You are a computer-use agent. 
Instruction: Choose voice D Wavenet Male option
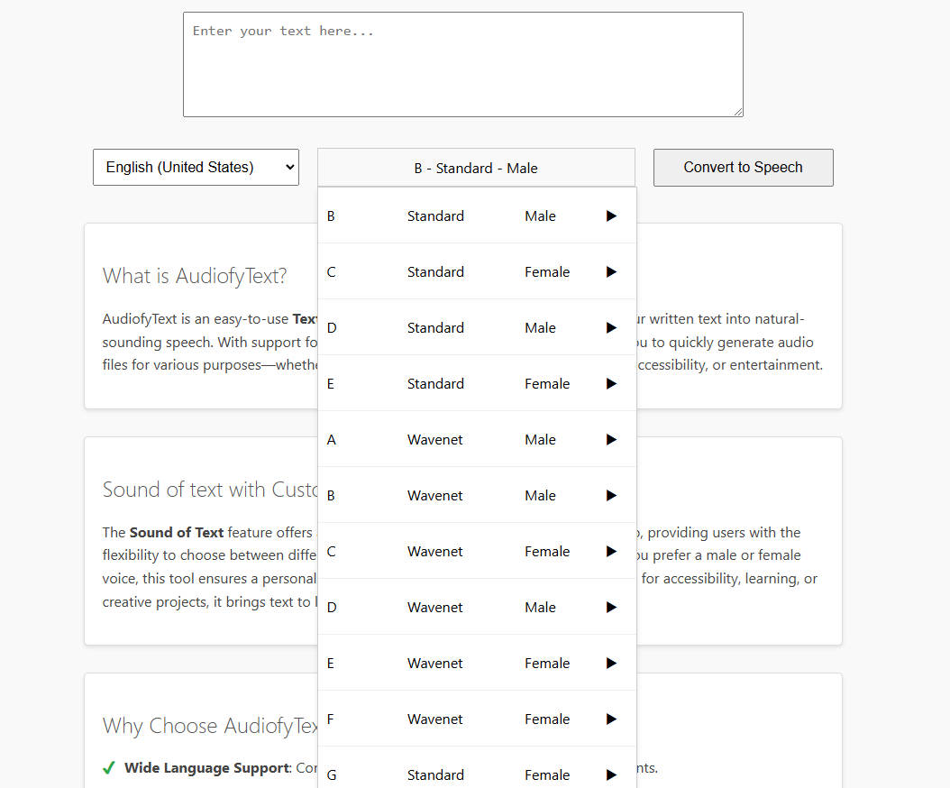point(477,607)
